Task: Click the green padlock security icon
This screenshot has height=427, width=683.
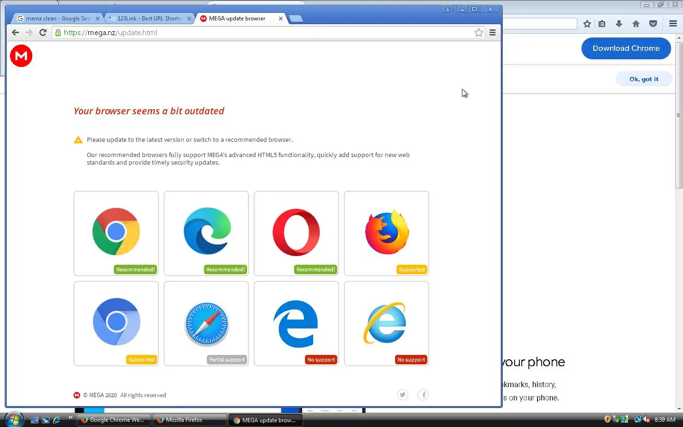Action: [x=58, y=32]
